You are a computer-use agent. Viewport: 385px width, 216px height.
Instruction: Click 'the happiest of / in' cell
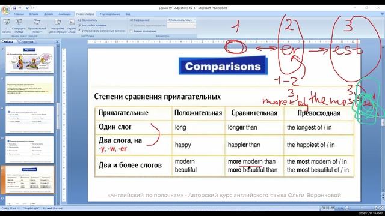point(319,145)
